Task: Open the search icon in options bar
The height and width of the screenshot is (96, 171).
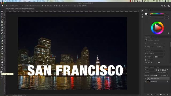Action: coord(162,6)
